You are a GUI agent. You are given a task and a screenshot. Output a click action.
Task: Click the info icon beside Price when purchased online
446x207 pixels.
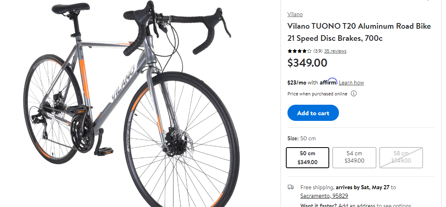(x=354, y=94)
